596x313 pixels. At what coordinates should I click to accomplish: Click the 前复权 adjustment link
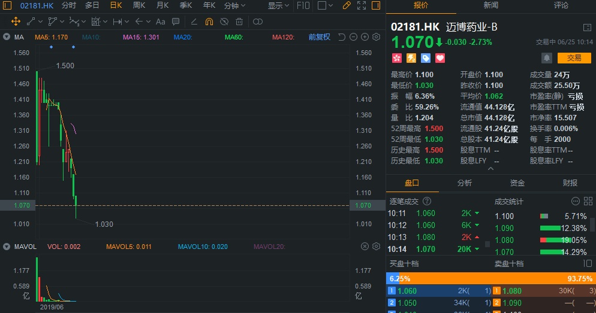(x=319, y=37)
